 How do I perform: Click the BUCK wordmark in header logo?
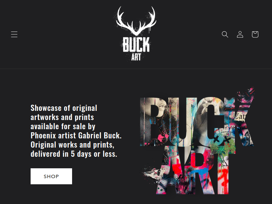tap(136, 45)
